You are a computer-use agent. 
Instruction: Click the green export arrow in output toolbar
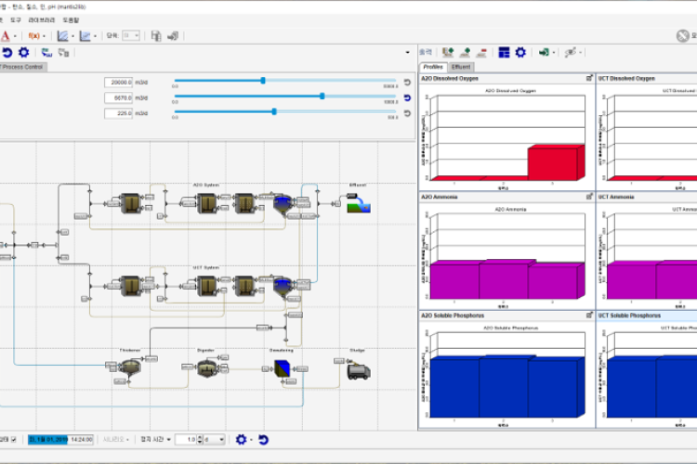point(544,52)
